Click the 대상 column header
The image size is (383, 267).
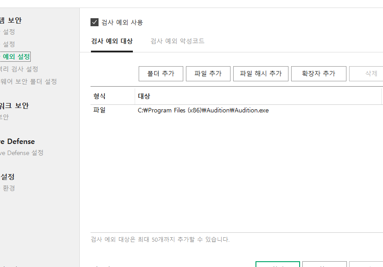144,96
